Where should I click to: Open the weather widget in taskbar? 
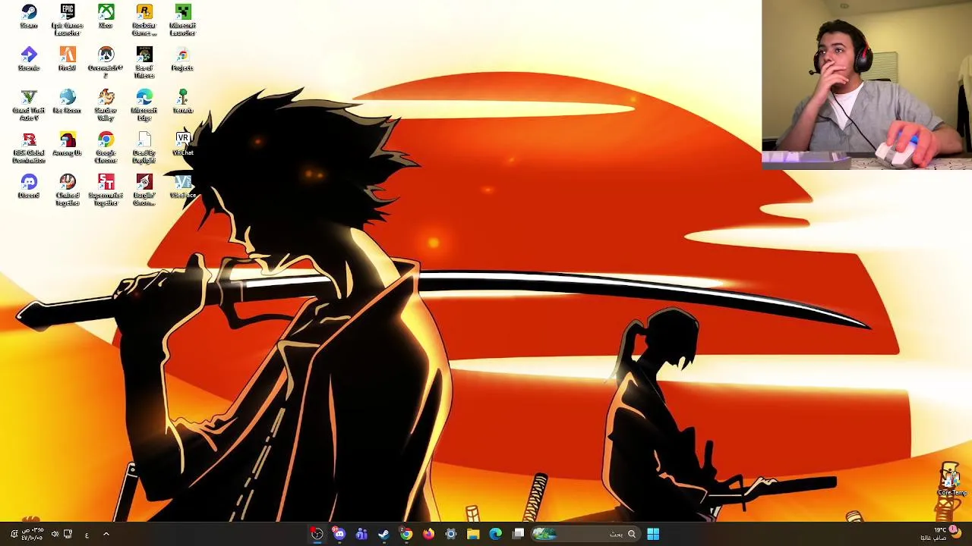pyautogui.click(x=940, y=534)
